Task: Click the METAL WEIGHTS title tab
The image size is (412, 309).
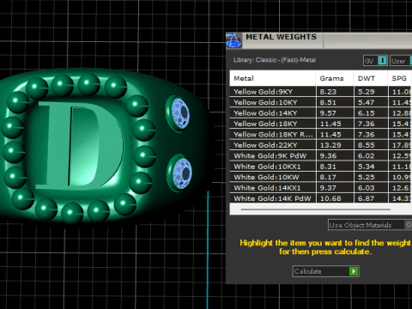Action: [282, 37]
